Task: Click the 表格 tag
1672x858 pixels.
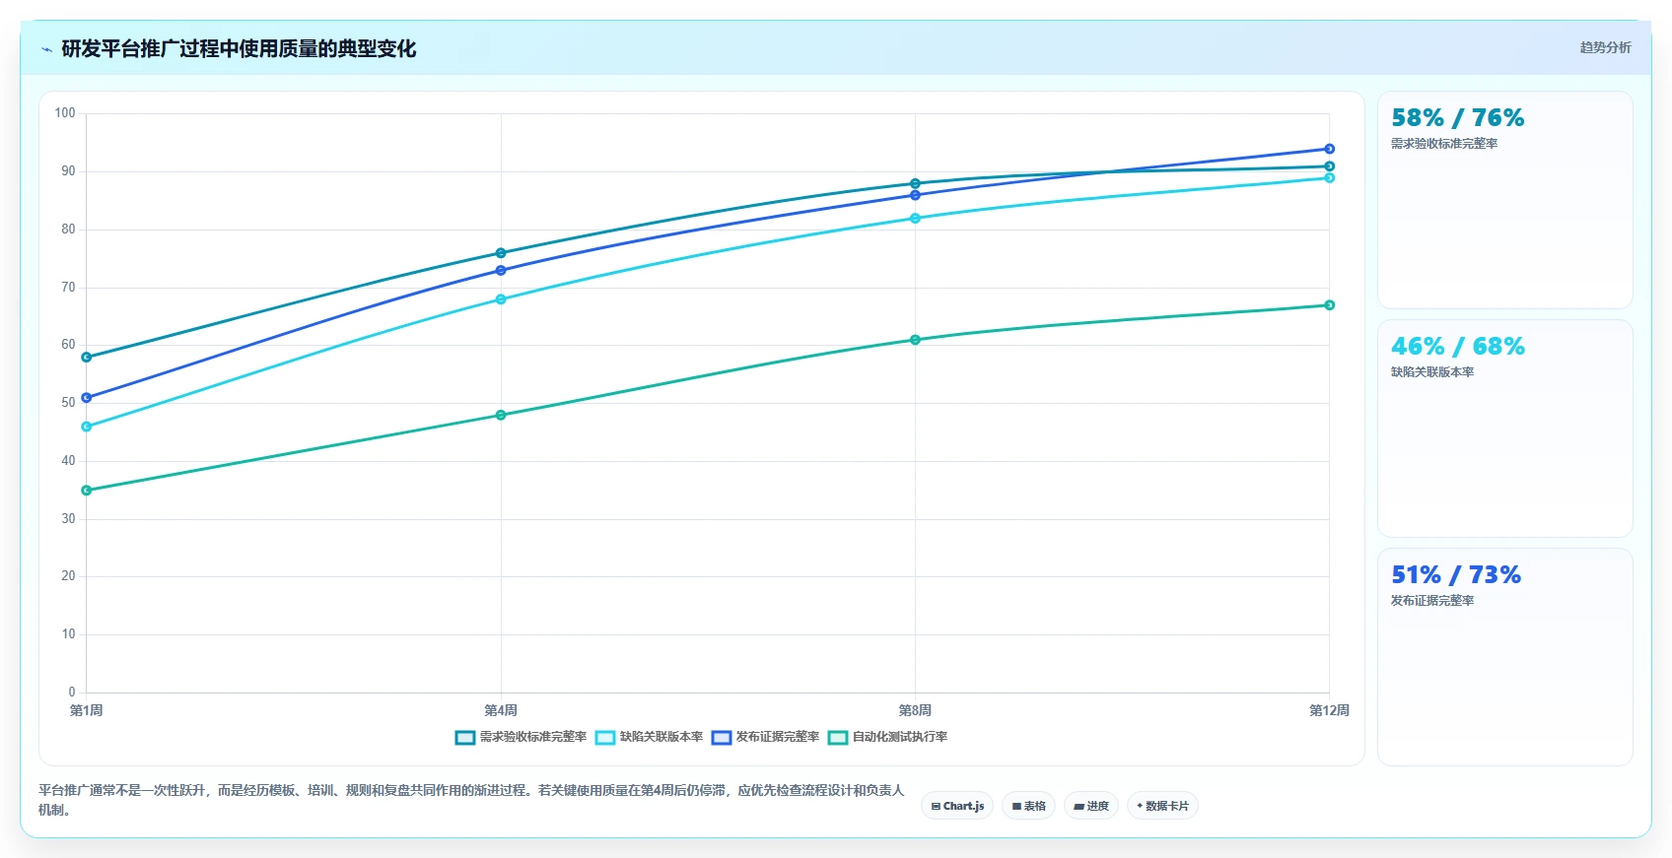Action: point(1028,806)
